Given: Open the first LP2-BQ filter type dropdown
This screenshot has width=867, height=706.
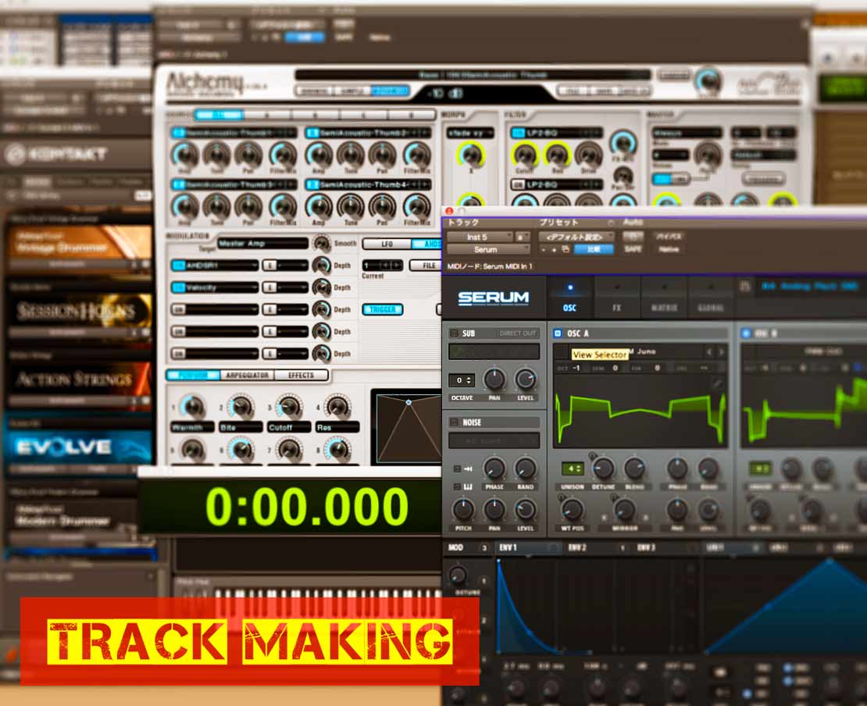Looking at the screenshot, I should 563,133.
